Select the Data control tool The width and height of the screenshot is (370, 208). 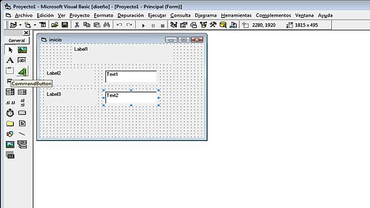22,144
